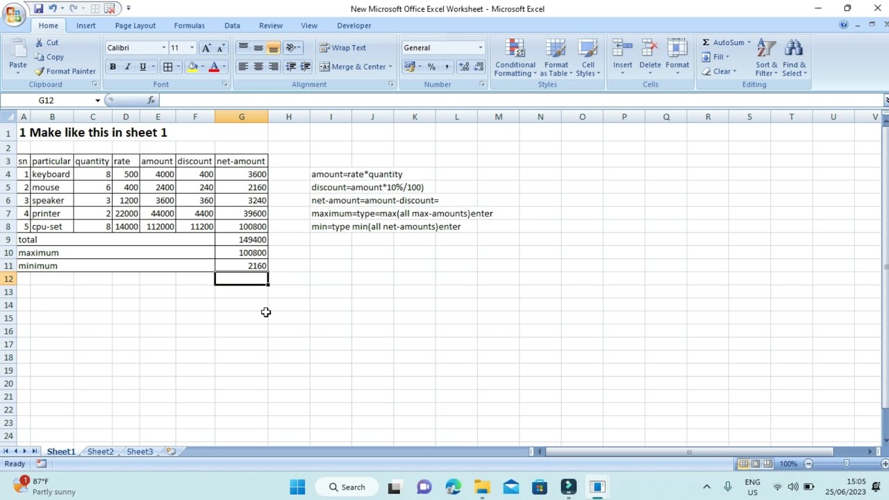Toggle Italic formatting
This screenshot has height=500, width=889.
pyautogui.click(x=127, y=67)
